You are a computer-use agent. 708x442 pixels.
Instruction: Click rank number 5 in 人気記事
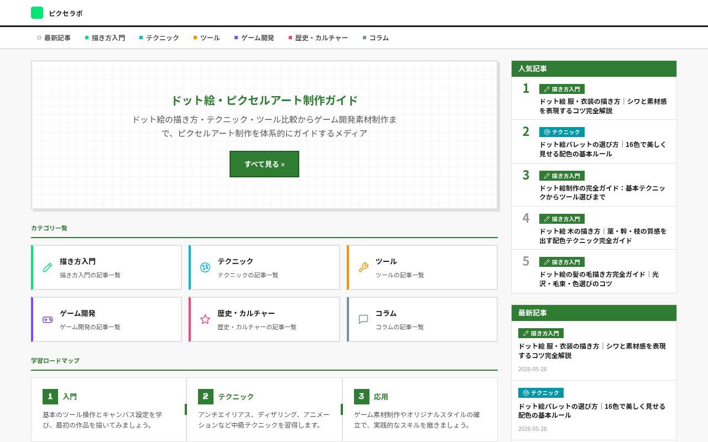point(526,261)
